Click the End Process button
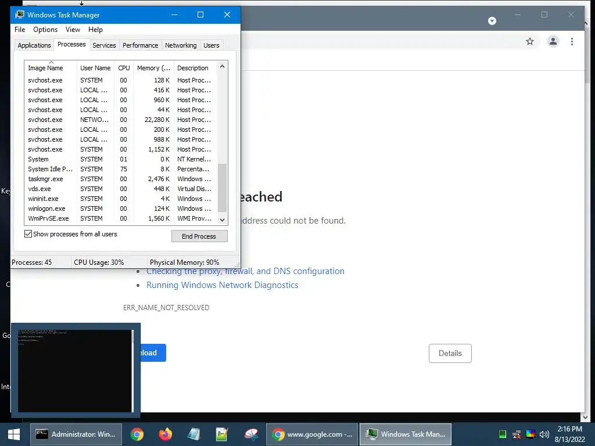Viewport: 595px width, 446px height. pos(199,236)
